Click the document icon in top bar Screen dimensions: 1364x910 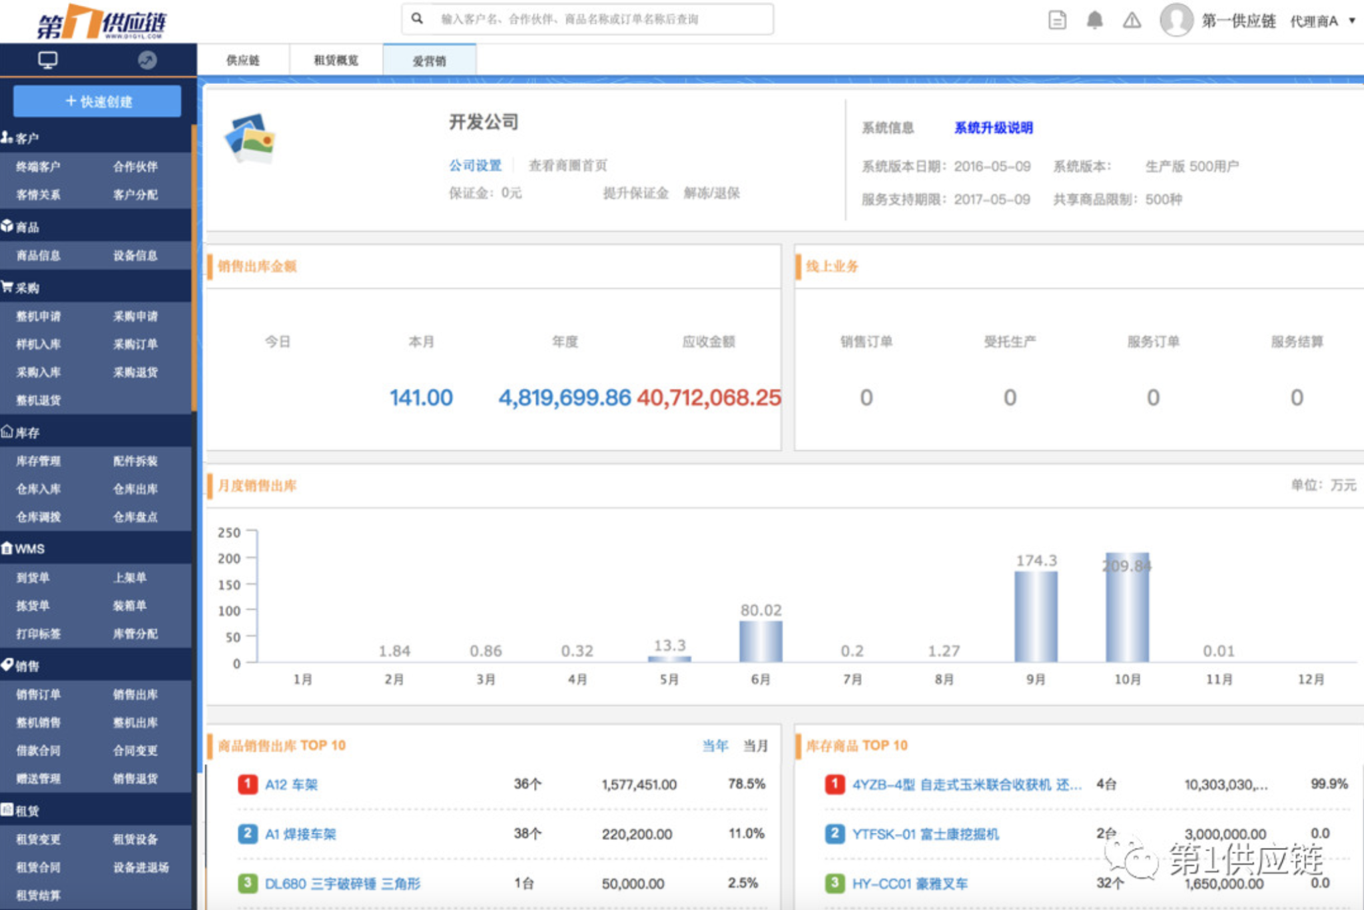[x=1057, y=20]
